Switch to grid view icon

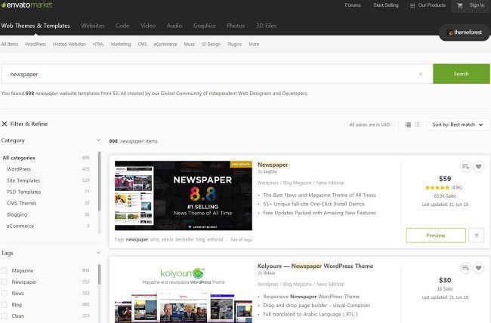pos(417,125)
